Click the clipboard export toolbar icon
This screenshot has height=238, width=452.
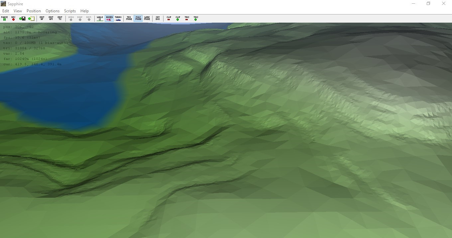coord(31,19)
